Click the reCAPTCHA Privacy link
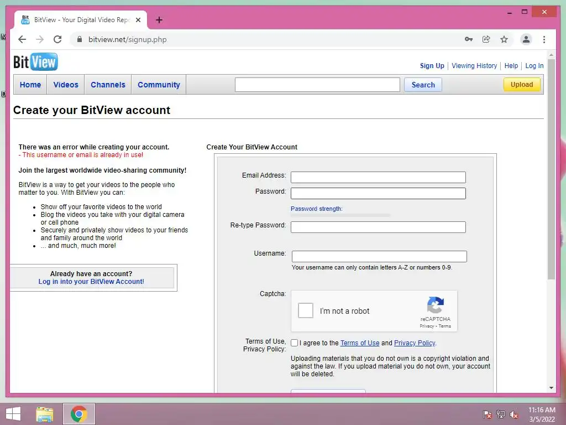566x425 pixels. [427, 326]
